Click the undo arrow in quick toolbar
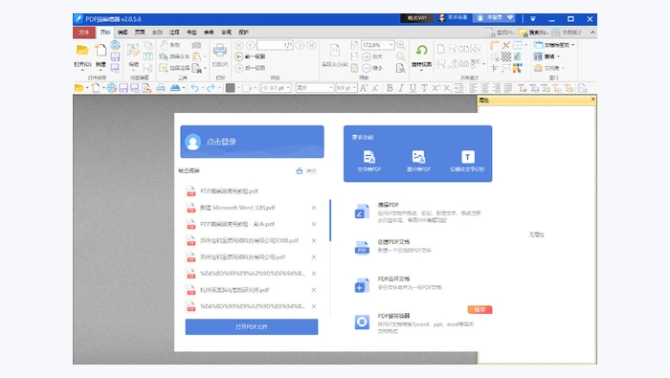This screenshot has height=378, width=670. tap(194, 88)
